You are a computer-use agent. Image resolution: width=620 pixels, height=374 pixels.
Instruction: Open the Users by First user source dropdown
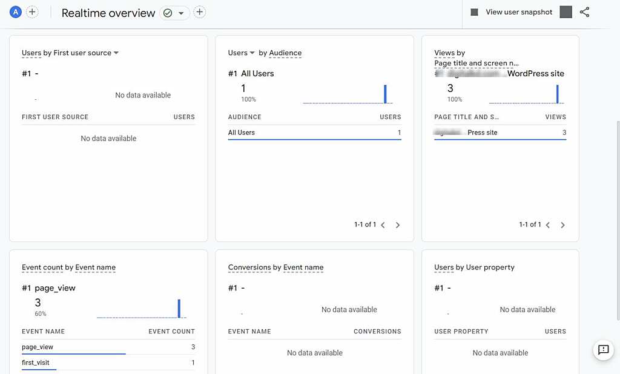116,53
